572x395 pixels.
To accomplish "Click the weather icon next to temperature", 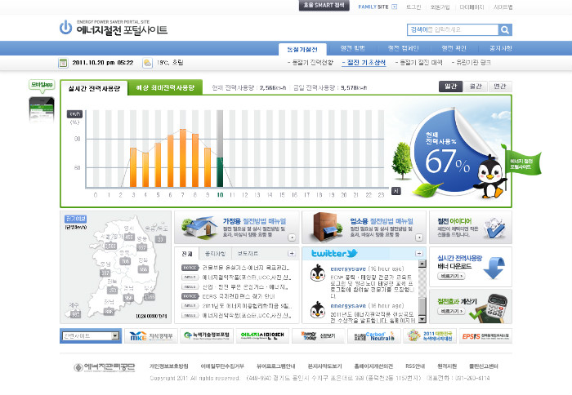I will 147,63.
